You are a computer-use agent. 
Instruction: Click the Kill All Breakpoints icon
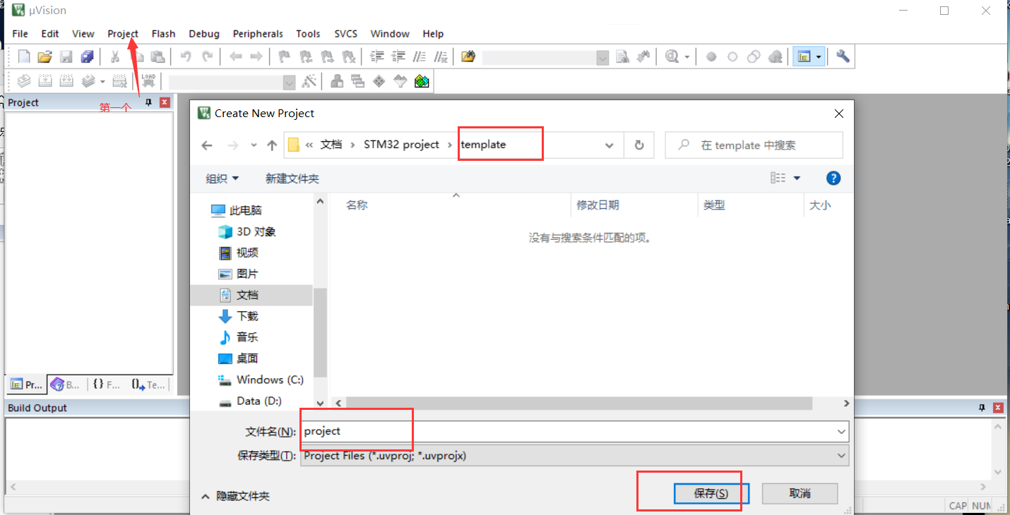[x=775, y=56]
